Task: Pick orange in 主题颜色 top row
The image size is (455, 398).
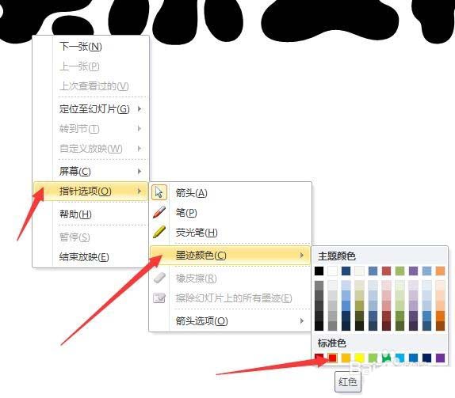Action: [440, 271]
